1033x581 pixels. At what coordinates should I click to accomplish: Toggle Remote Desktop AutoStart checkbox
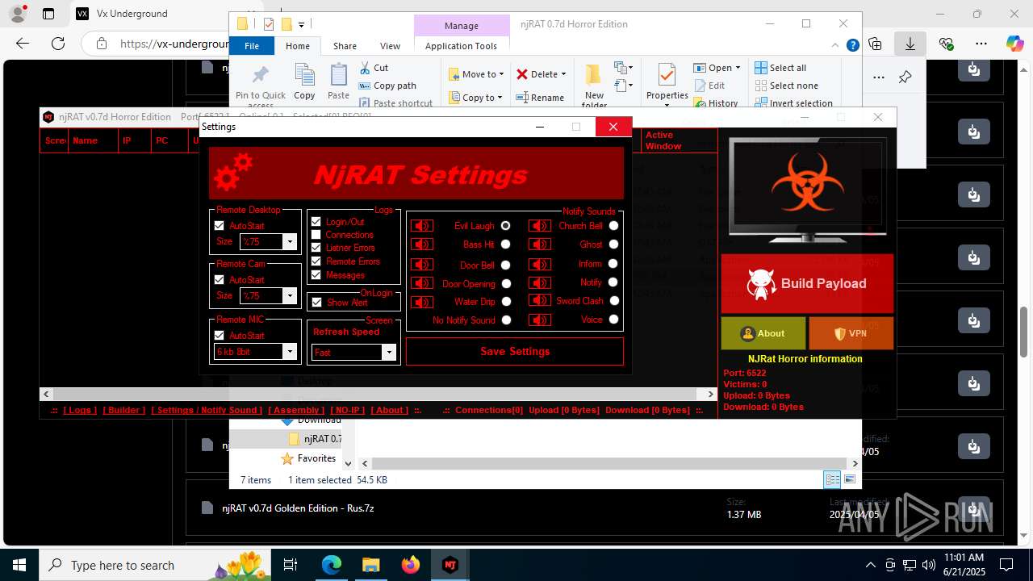point(219,226)
